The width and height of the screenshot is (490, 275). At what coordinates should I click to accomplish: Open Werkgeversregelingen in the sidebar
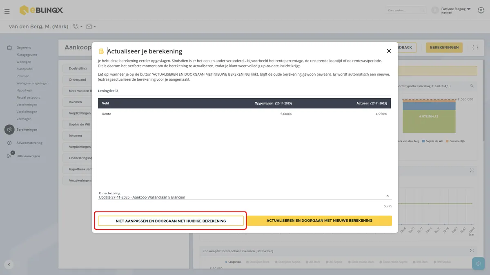tap(32, 83)
